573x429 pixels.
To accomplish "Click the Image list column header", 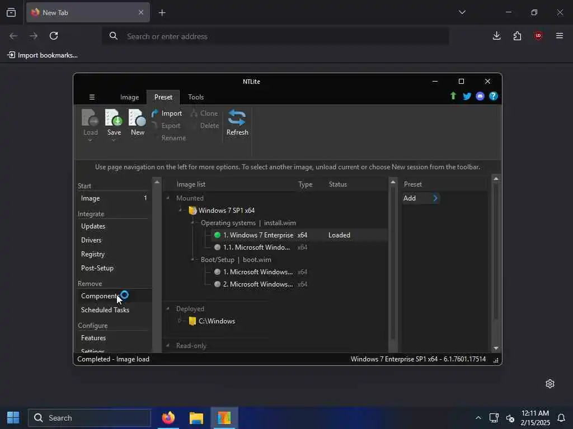I will click(191, 184).
